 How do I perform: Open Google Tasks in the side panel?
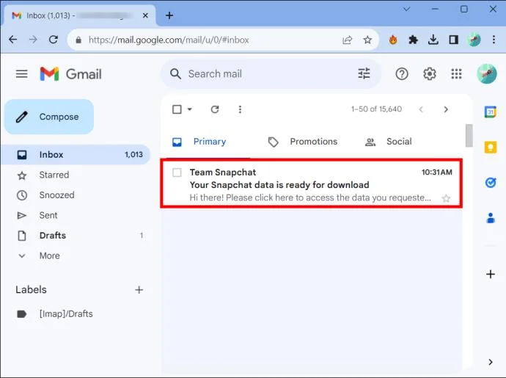[491, 183]
